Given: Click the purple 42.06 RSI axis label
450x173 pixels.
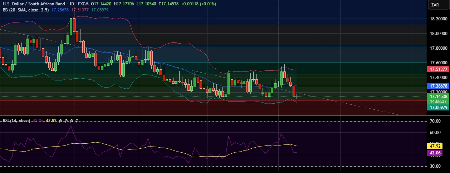Looking at the screenshot, I should [435, 153].
